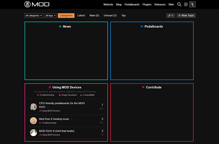
Task: Open the Plugins nav link
Action: tap(147, 4)
